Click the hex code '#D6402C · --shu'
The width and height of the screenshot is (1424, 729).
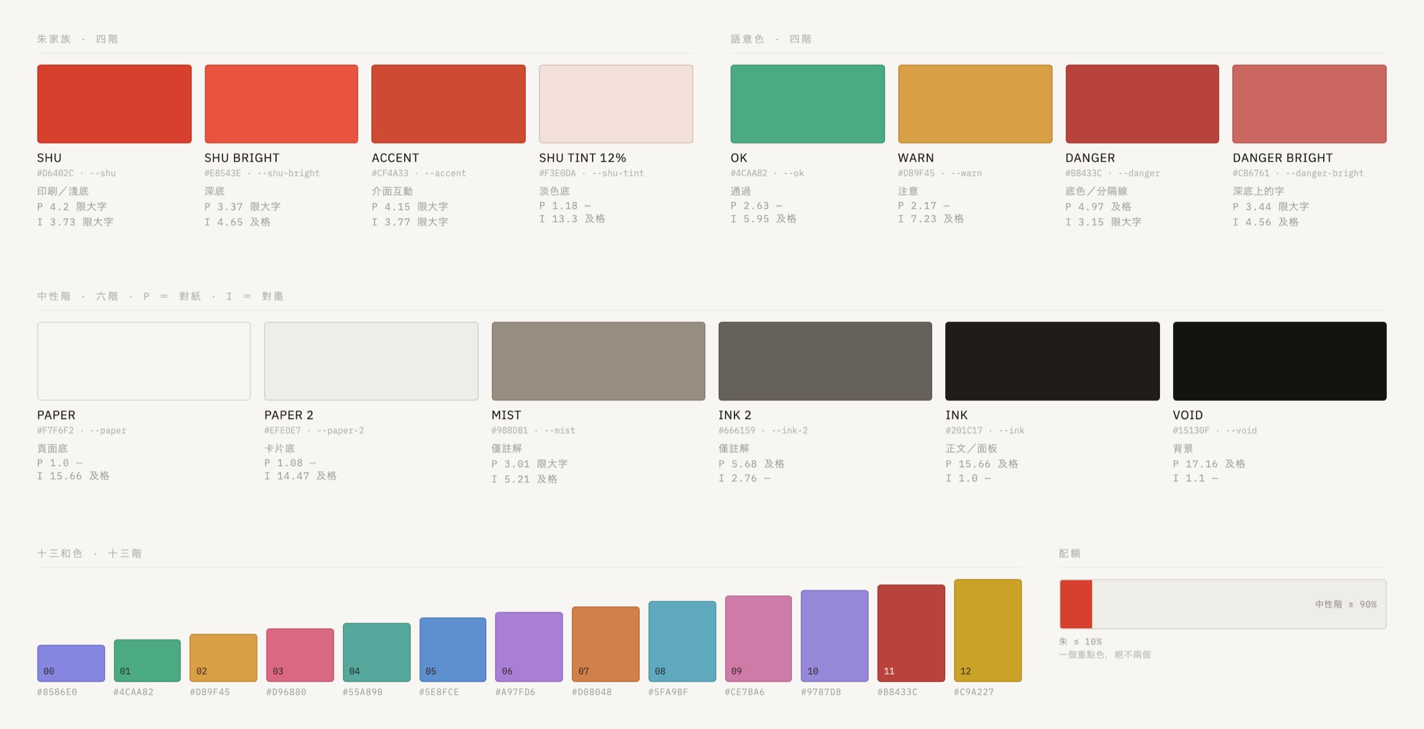(x=77, y=173)
